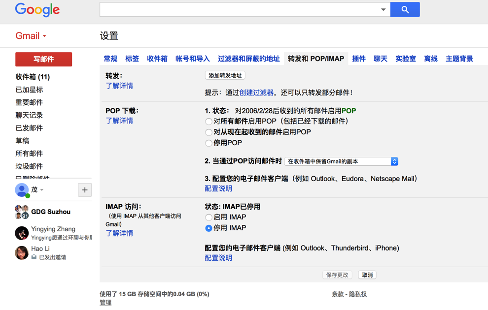Open 管理 storage link
This screenshot has width=488, height=310.
click(105, 302)
